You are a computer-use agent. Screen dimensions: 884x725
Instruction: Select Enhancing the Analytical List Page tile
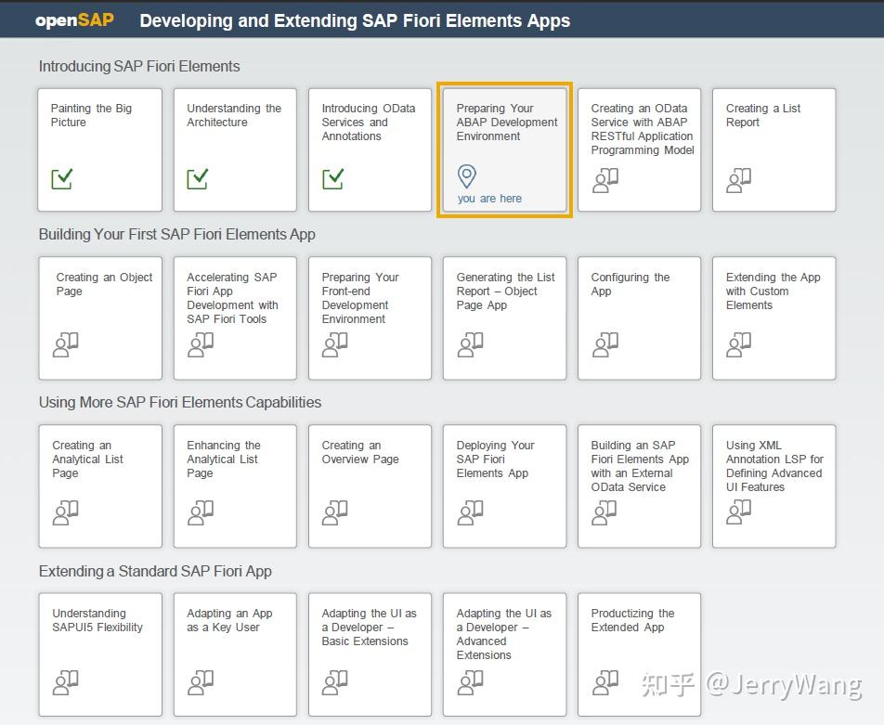(235, 486)
